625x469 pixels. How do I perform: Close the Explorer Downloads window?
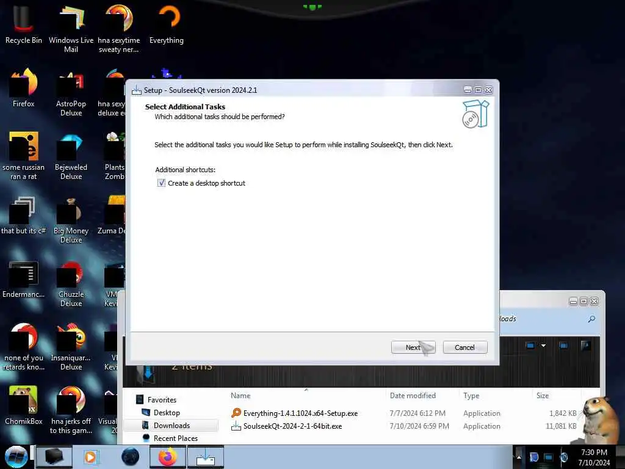[594, 302]
